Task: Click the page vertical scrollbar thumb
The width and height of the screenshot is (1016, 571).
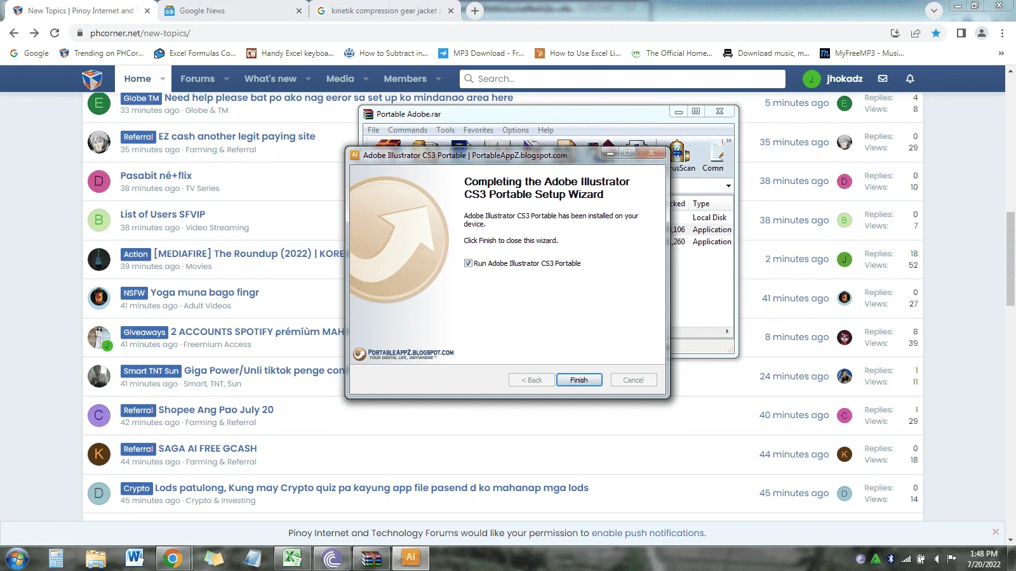Action: coord(1010,259)
